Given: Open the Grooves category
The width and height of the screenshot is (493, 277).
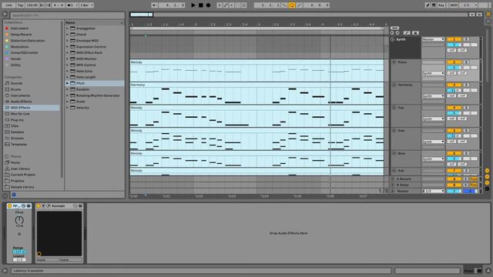Looking at the screenshot, I should pos(17,138).
